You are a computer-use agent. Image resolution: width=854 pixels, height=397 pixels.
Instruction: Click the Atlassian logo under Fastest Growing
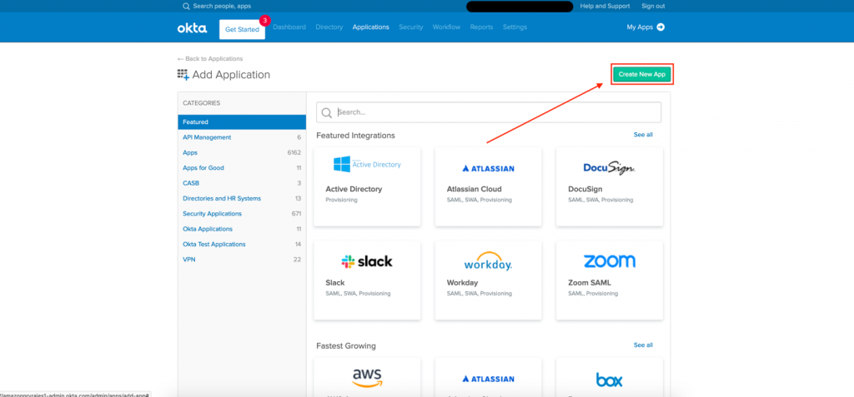point(488,379)
